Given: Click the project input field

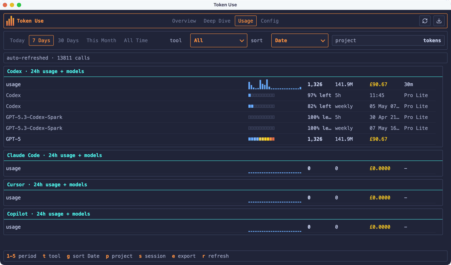Looking at the screenshot, I should (x=388, y=40).
